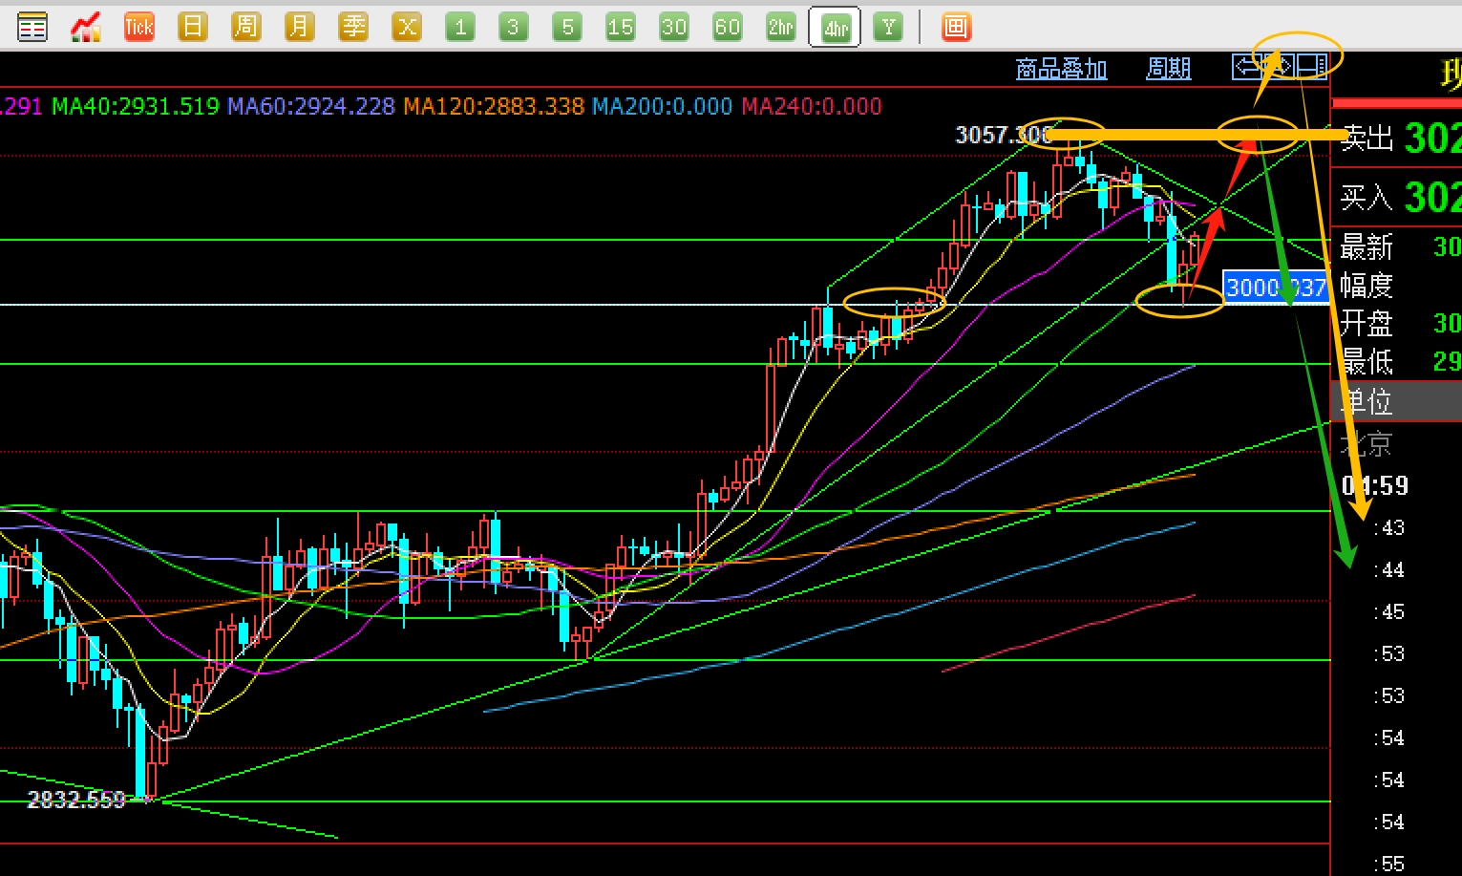This screenshot has width=1462, height=876.
Task: Select the weekly (周) chart period
Action: [x=246, y=27]
